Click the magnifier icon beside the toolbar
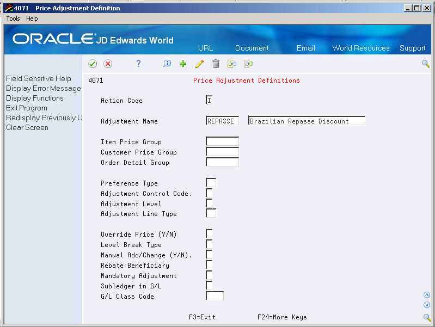This screenshot has width=435, height=327. tap(426, 64)
